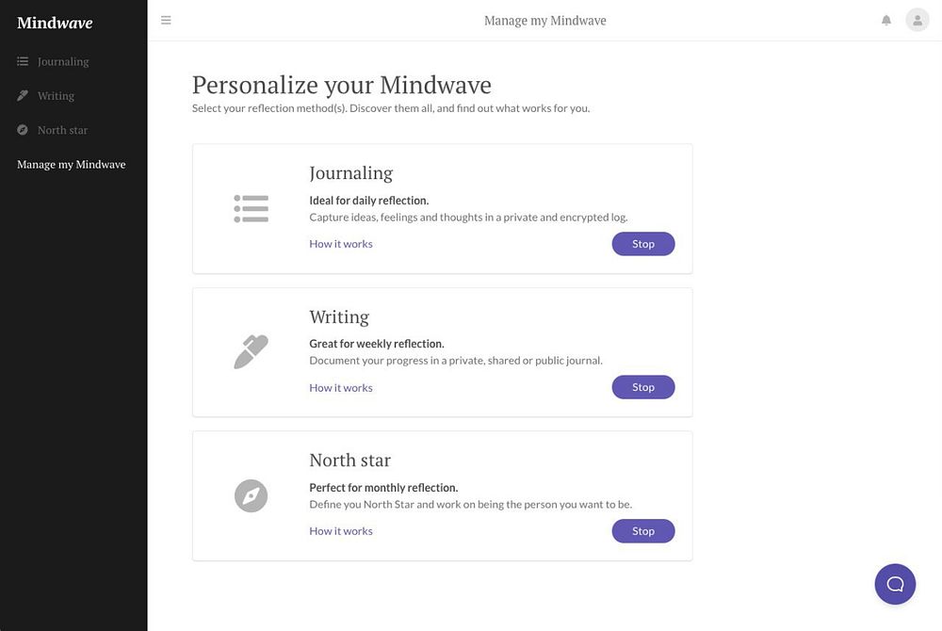Click the chat support bubble icon
The width and height of the screenshot is (942, 631).
click(x=895, y=584)
